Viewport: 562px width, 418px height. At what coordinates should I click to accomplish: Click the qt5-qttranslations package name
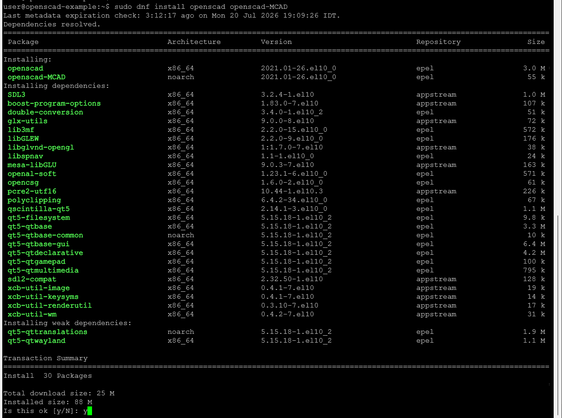(x=48, y=332)
